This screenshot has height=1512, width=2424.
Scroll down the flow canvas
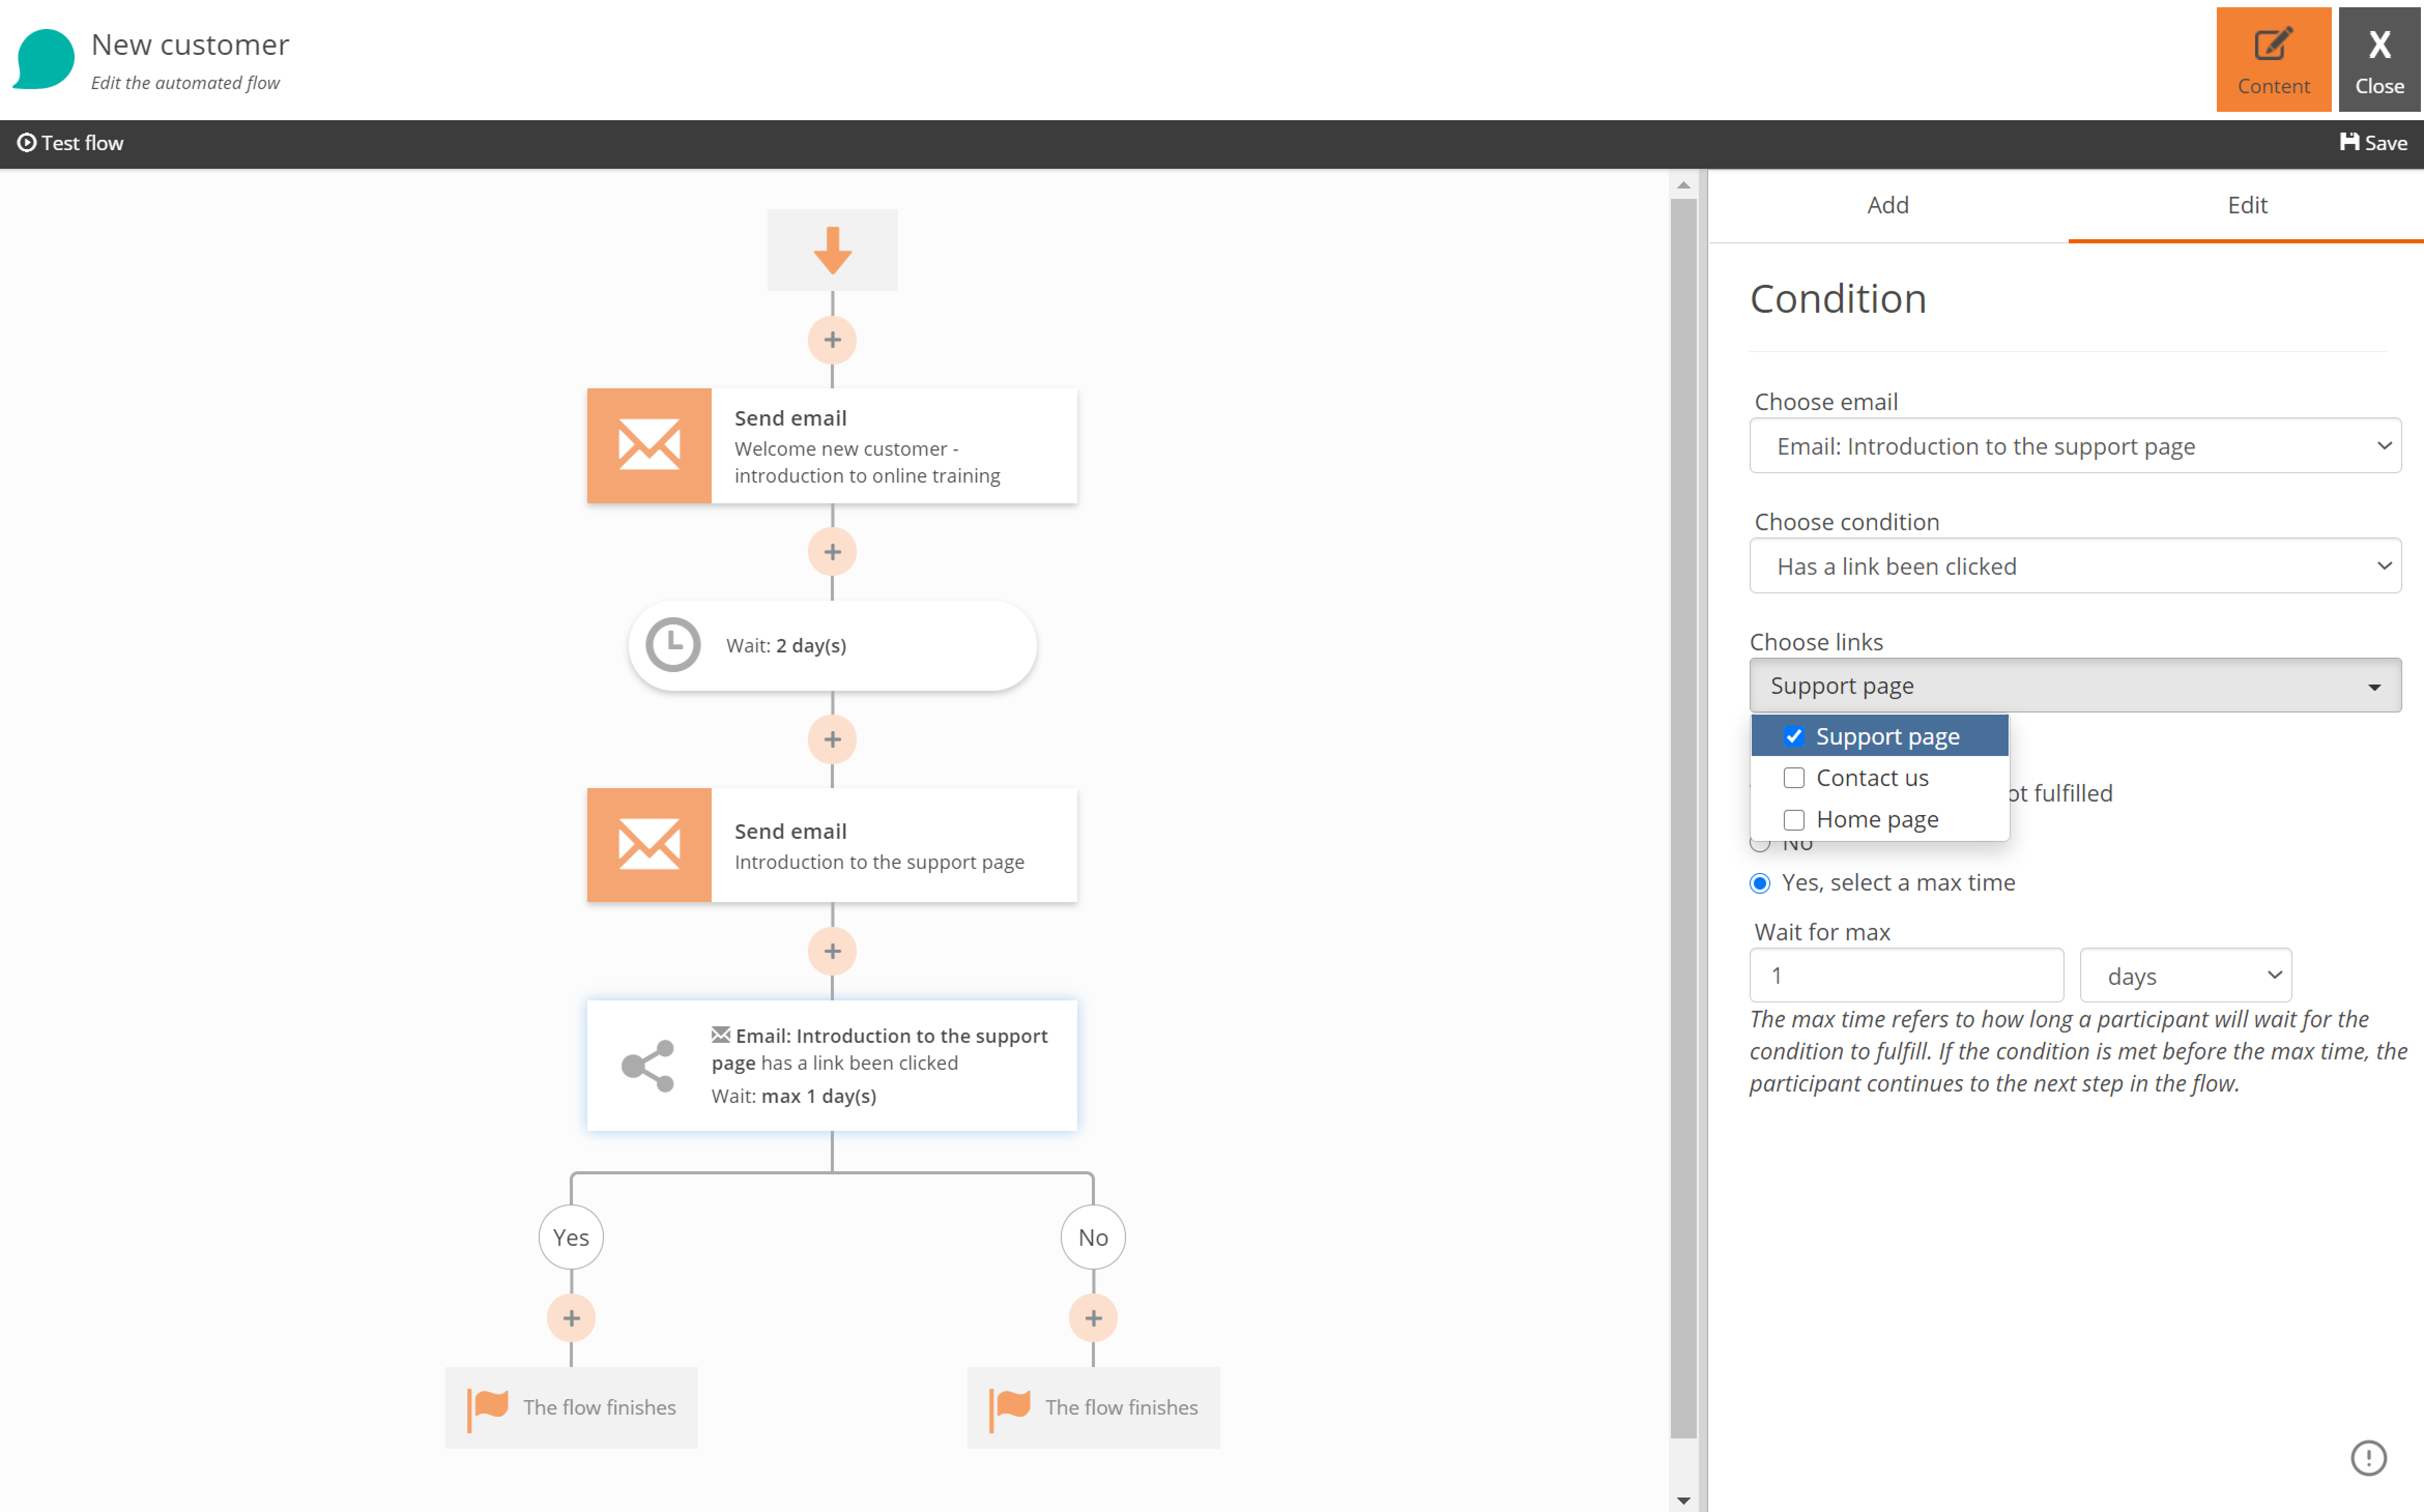point(1683,1498)
